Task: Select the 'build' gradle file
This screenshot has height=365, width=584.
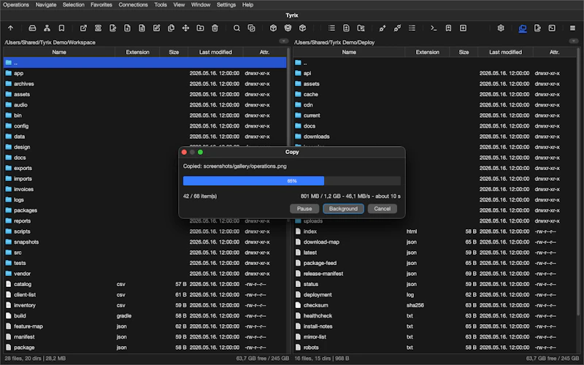Action: (145, 316)
